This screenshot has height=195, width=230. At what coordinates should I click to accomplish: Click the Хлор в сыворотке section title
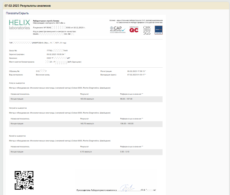[x=17, y=83]
